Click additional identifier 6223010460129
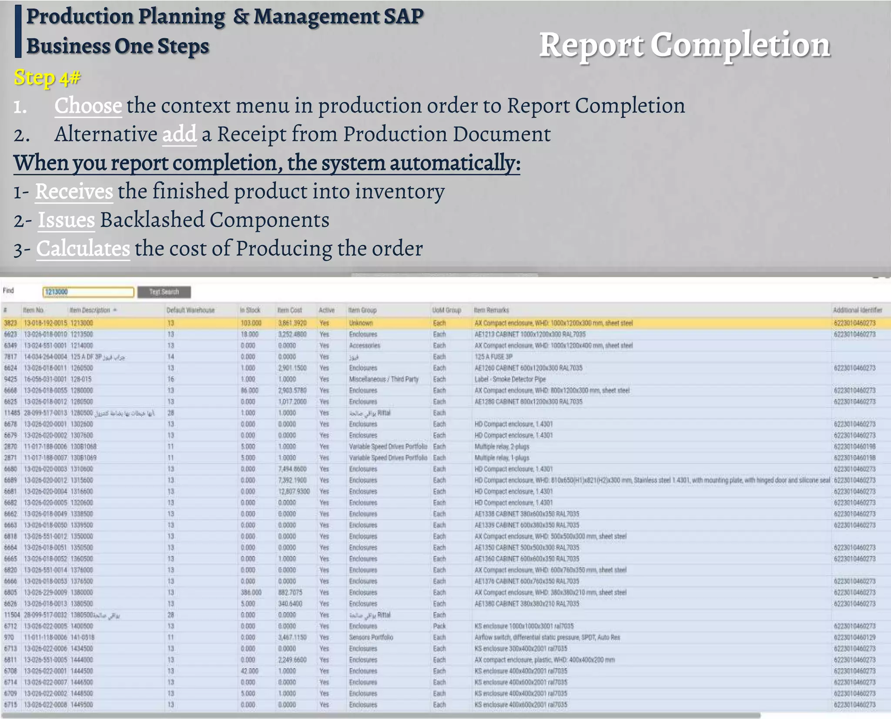Screen dimensions: 891x719 [x=855, y=637]
